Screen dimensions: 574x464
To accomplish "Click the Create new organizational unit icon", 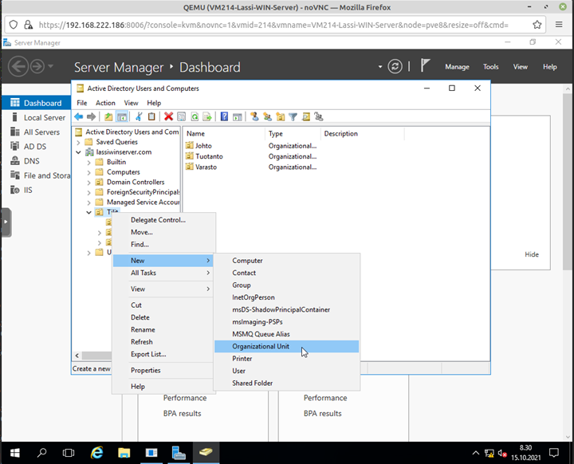I will coord(280,117).
